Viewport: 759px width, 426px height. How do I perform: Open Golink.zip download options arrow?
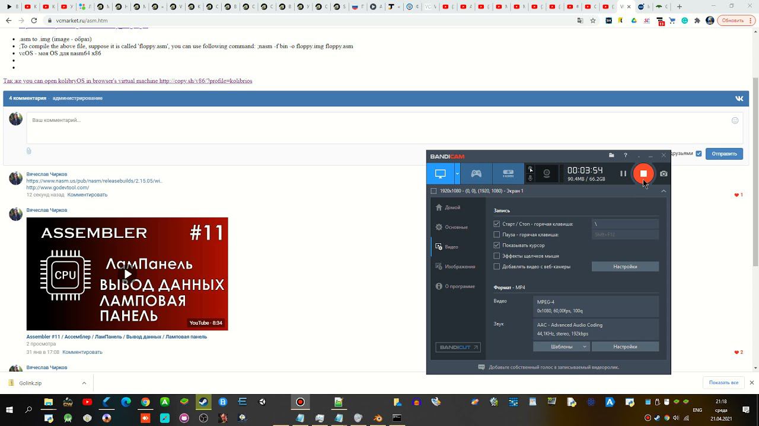click(x=84, y=383)
